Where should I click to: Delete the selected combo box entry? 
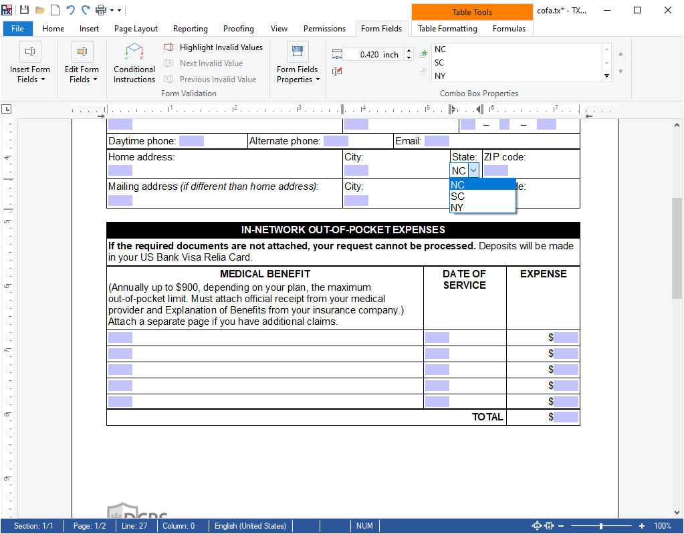pos(422,72)
